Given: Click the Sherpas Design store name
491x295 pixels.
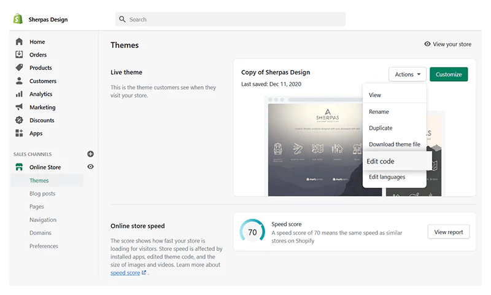Looking at the screenshot, I should (x=48, y=20).
